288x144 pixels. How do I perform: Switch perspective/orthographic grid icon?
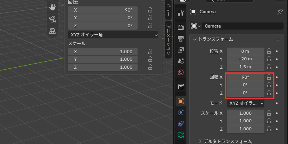pyautogui.click(x=52, y=31)
